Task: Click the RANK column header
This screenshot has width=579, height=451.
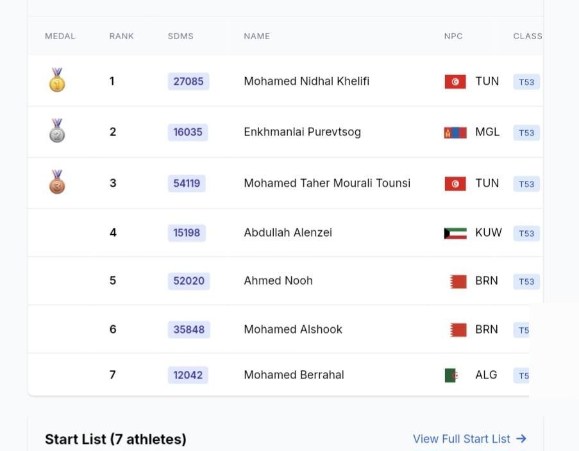Action: click(121, 36)
